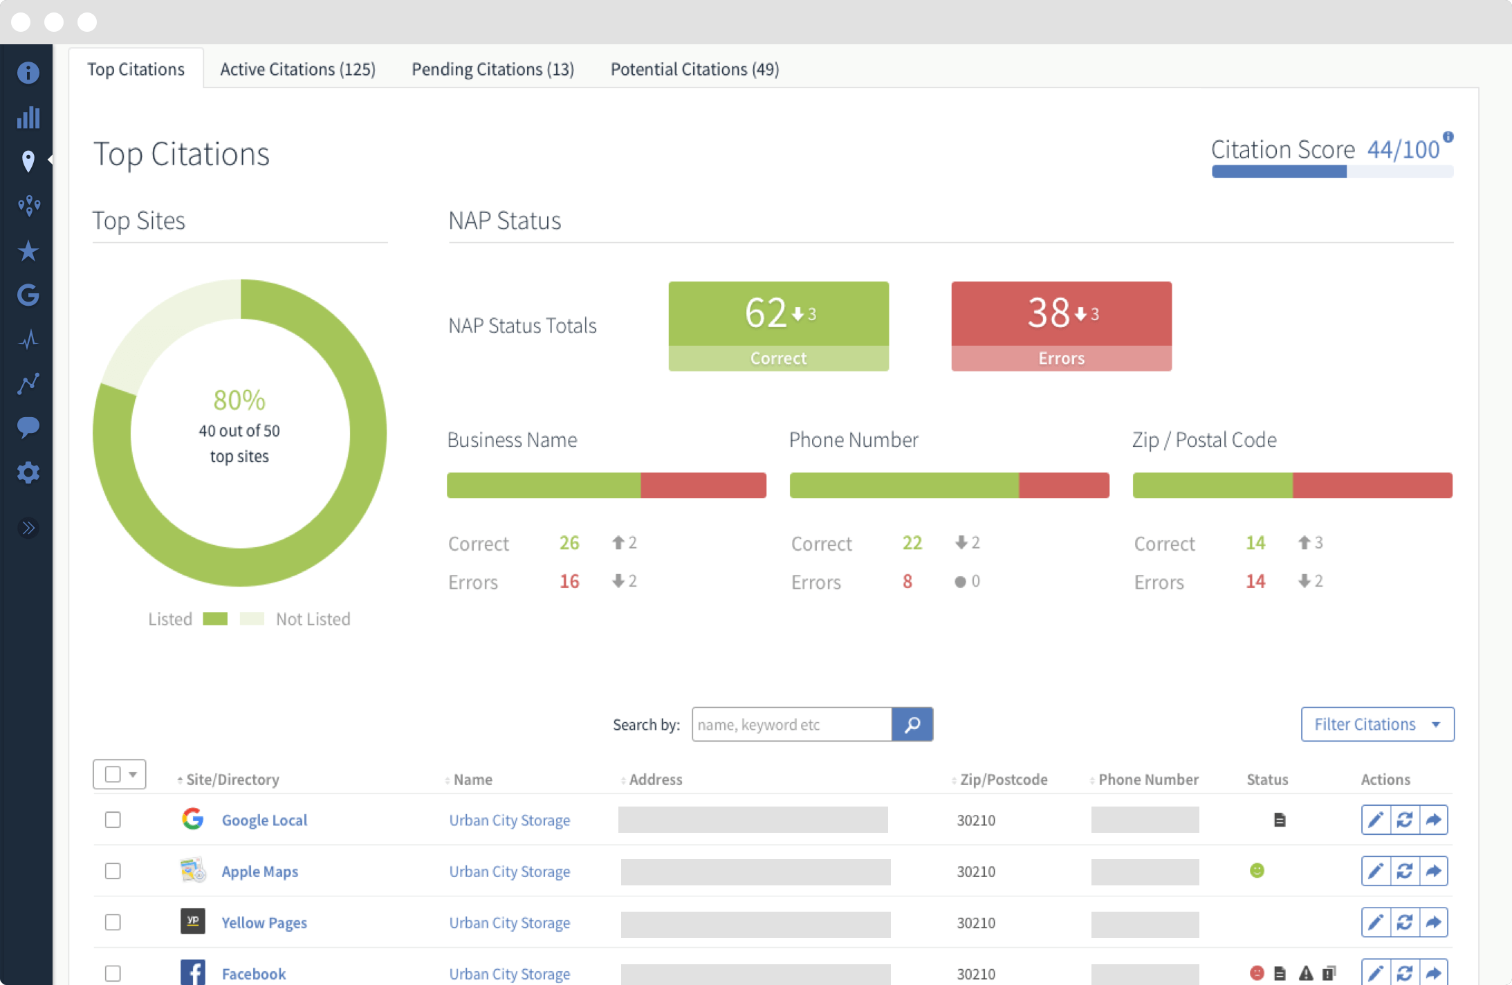Open the reviews star section in sidebar
Screen dimensions: 1512x985
(28, 250)
